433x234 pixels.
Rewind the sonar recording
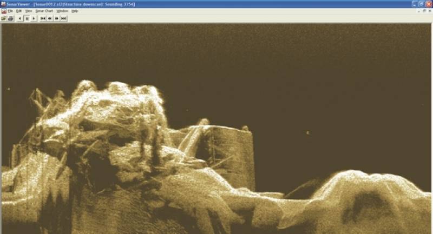pos(50,18)
